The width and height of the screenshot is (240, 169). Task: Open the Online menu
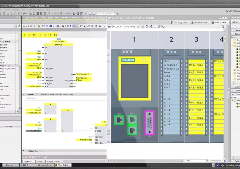[7, 10]
